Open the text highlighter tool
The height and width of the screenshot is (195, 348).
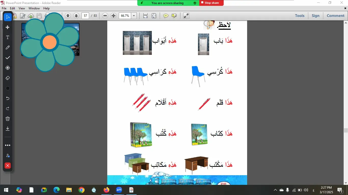[174, 16]
